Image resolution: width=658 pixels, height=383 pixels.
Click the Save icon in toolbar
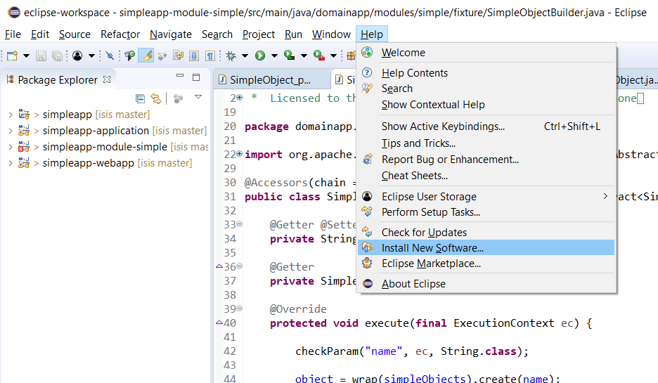click(x=41, y=56)
